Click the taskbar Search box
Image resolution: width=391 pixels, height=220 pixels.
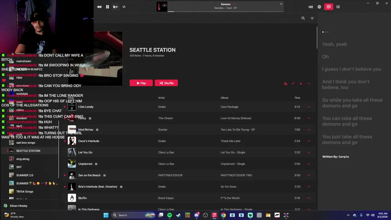click(x=133, y=215)
